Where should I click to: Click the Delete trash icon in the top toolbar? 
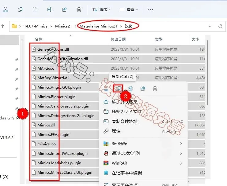pos(79,10)
